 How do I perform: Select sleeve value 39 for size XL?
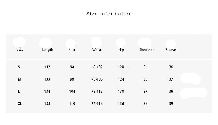point(171,104)
